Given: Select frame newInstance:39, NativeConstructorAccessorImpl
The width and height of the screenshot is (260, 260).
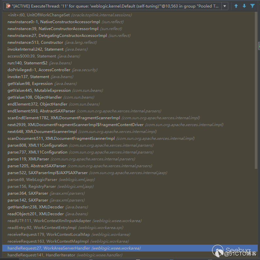Looking at the screenshot, I should pos(130,29).
